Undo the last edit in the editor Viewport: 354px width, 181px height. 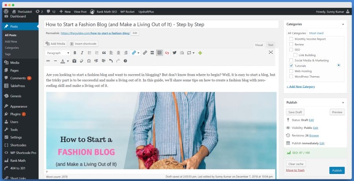coord(111,61)
